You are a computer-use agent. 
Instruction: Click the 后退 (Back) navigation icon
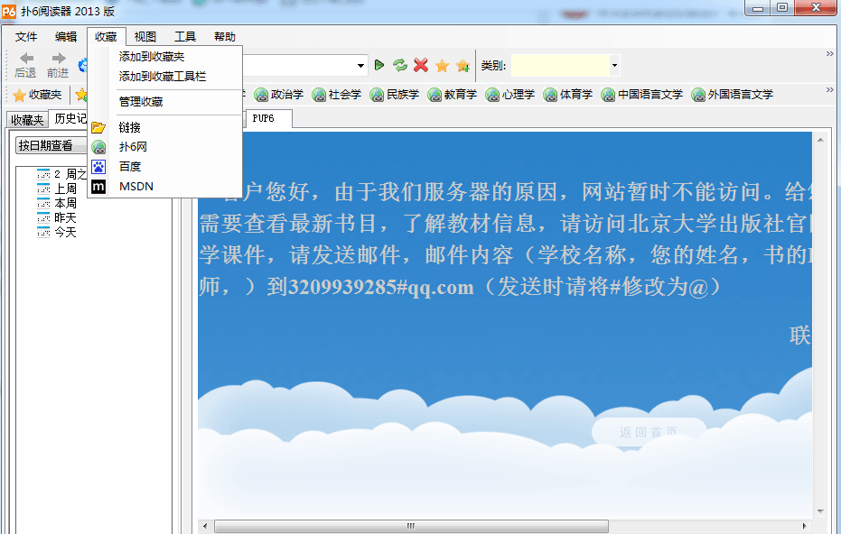point(24,60)
